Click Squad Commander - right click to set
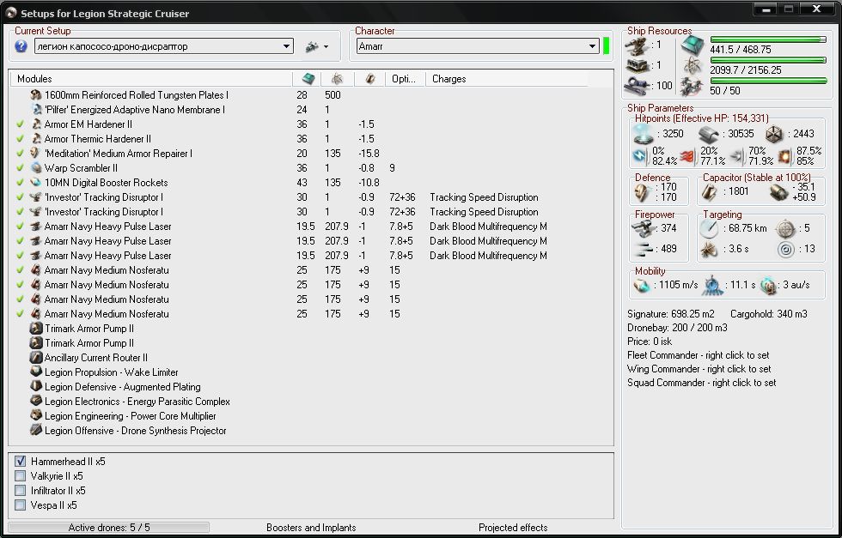842x538 pixels. (701, 383)
